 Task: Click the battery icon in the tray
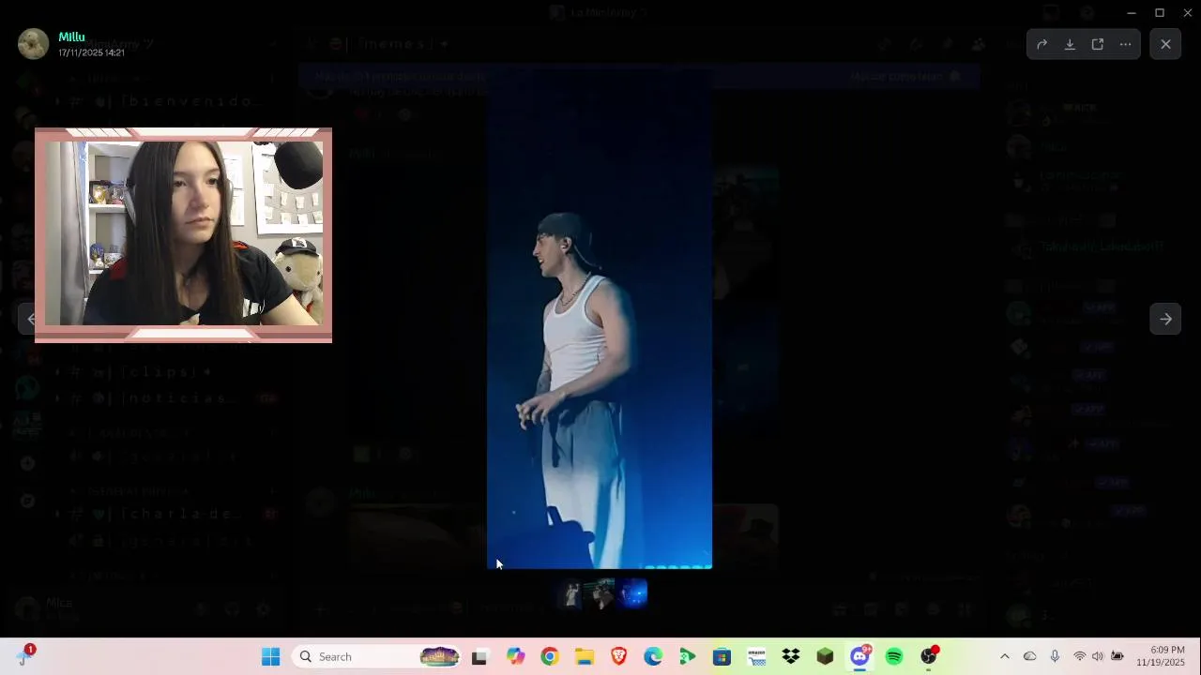click(x=1117, y=656)
